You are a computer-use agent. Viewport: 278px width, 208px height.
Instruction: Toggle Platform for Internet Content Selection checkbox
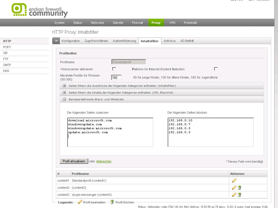click(x=216, y=69)
